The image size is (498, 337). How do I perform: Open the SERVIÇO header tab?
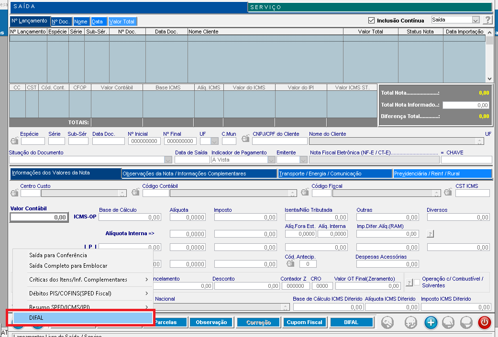(369, 7)
